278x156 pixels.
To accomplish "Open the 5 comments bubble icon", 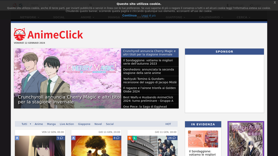I will [61, 138].
